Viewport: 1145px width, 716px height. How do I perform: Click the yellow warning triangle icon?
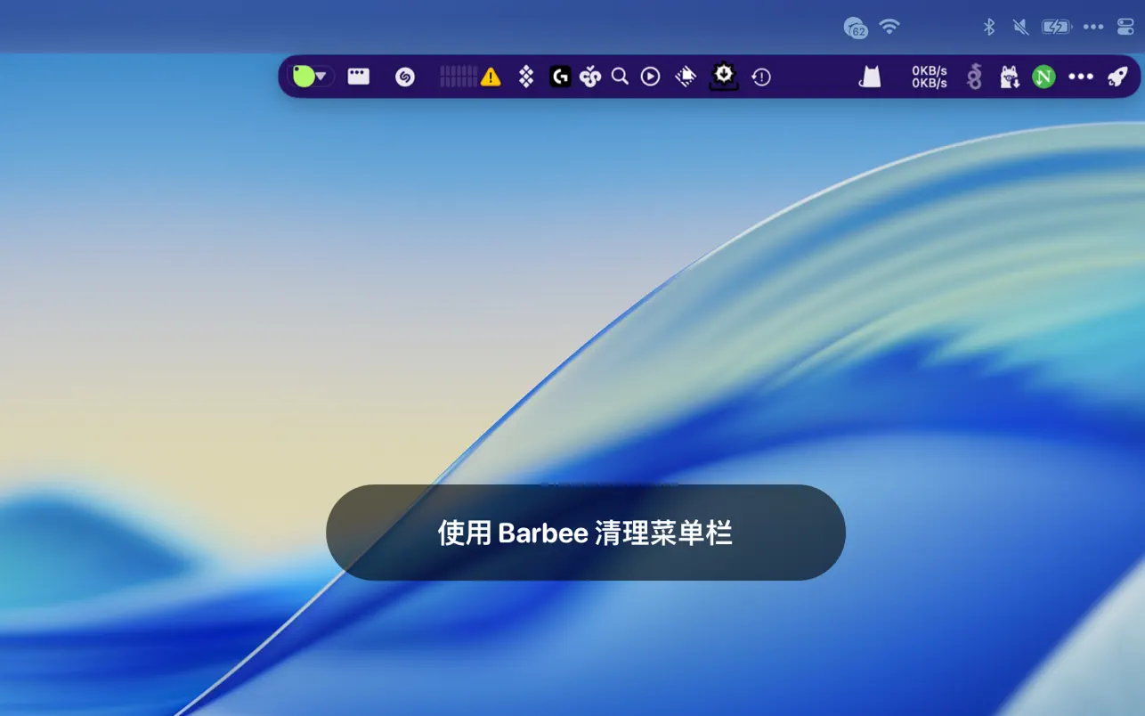click(x=491, y=77)
